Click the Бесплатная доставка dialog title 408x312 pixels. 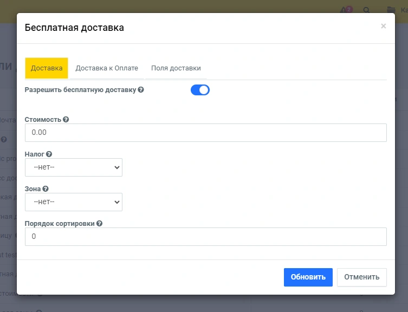click(x=74, y=28)
